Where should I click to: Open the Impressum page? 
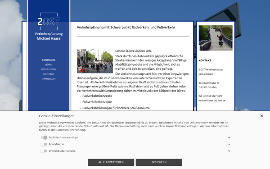tap(49, 79)
